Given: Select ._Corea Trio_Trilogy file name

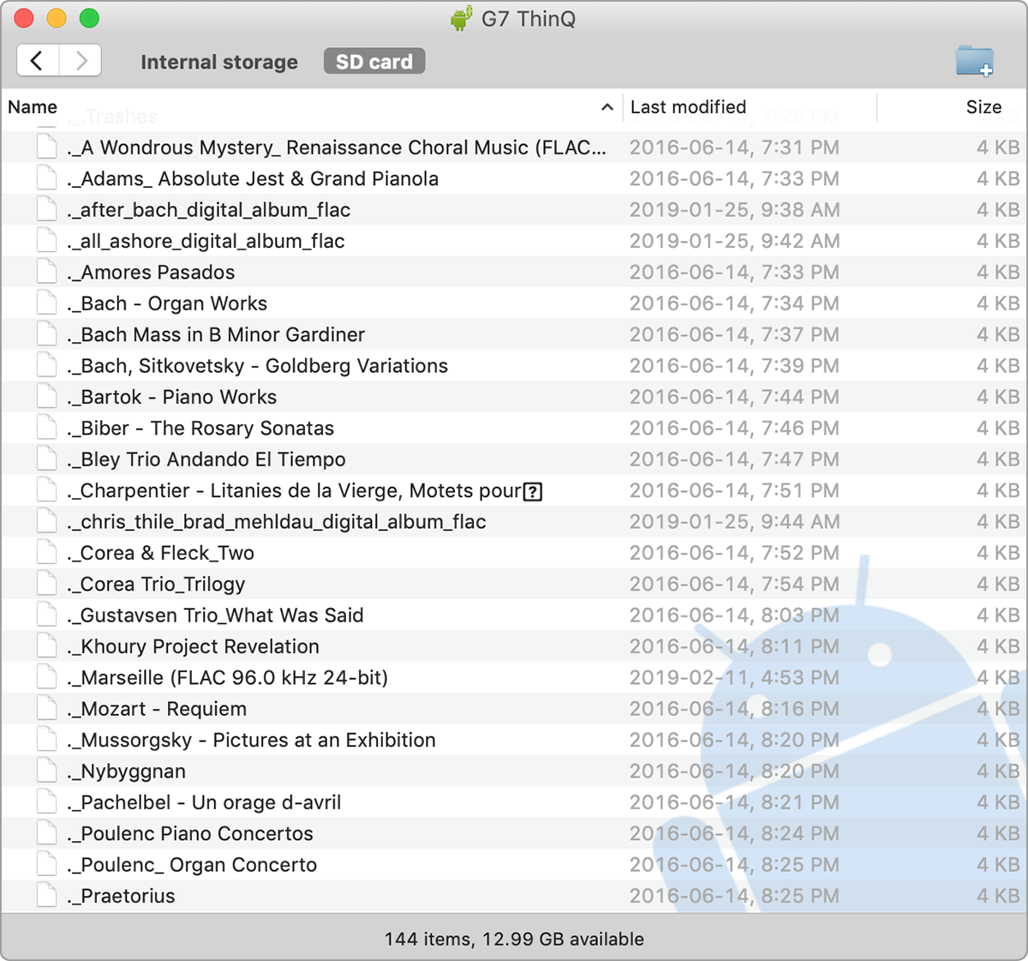Looking at the screenshot, I should (156, 584).
